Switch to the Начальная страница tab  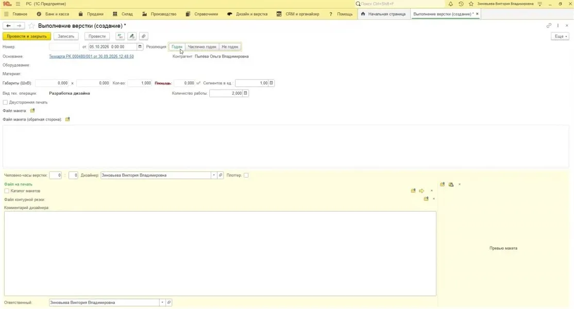coord(383,14)
